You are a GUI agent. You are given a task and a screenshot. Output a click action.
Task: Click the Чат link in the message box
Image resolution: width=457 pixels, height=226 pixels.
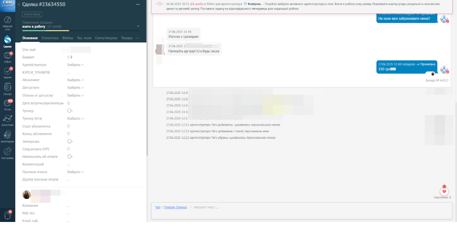coord(158,207)
